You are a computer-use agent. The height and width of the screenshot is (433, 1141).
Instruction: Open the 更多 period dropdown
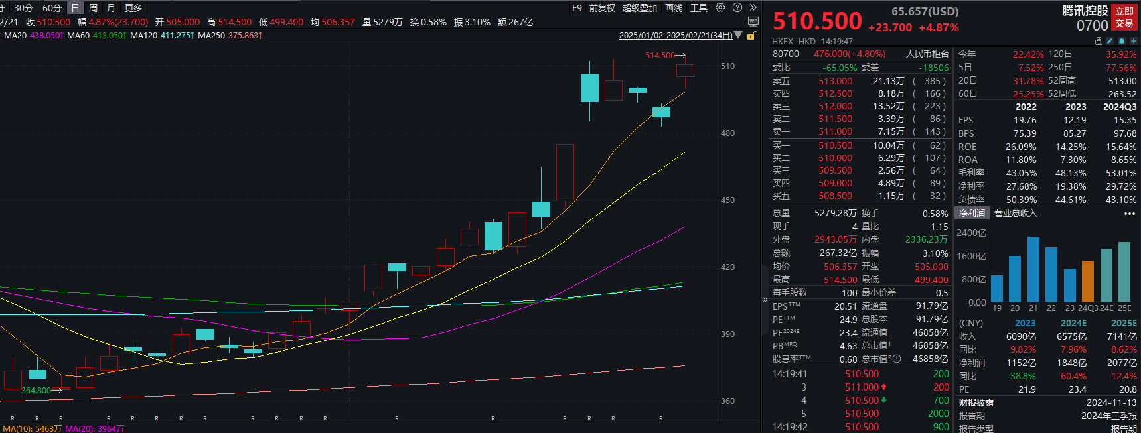[x=133, y=8]
